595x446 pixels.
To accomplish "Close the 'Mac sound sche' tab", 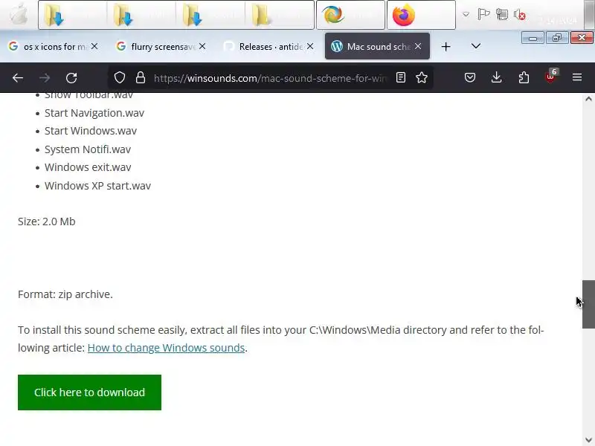I will pyautogui.click(x=418, y=46).
